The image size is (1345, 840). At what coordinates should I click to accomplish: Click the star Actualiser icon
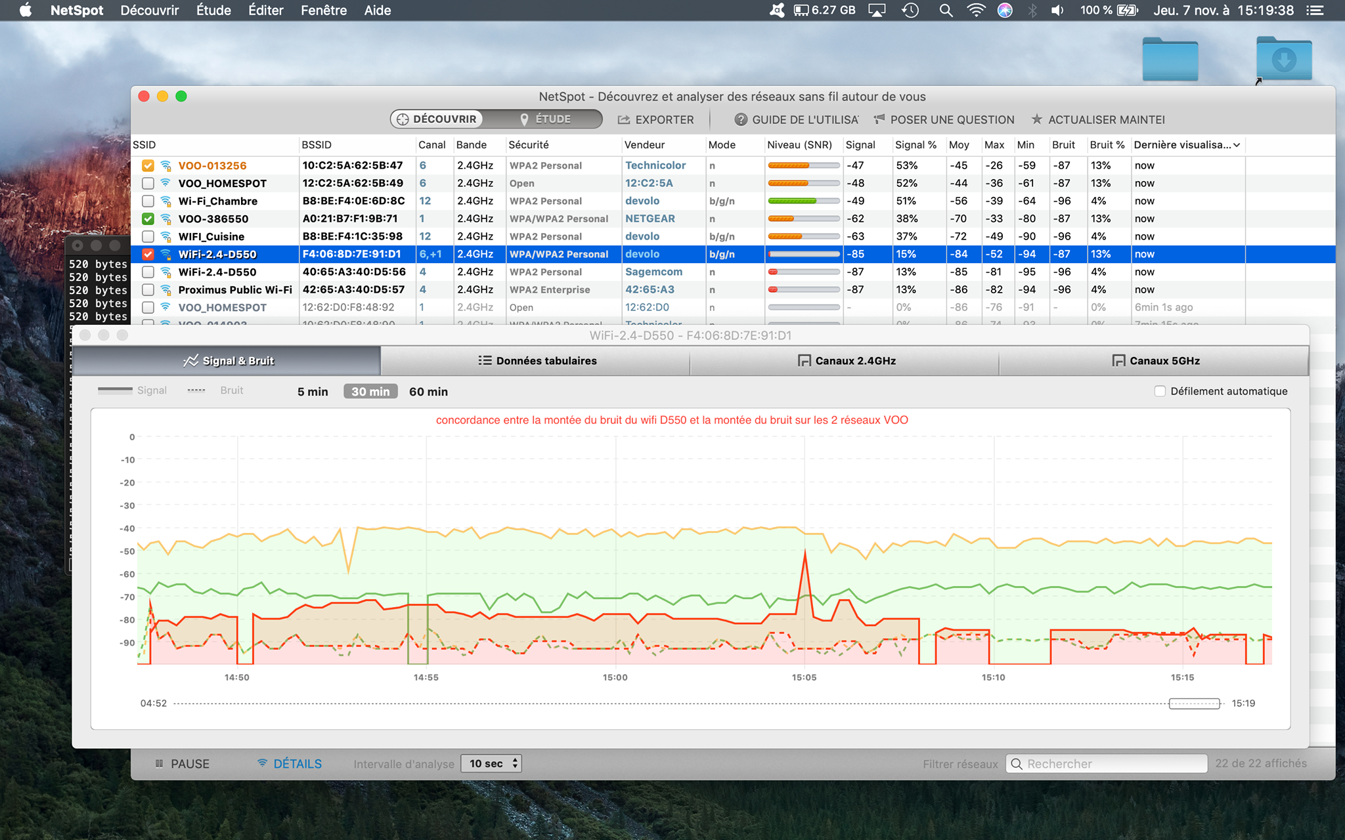(x=1037, y=119)
